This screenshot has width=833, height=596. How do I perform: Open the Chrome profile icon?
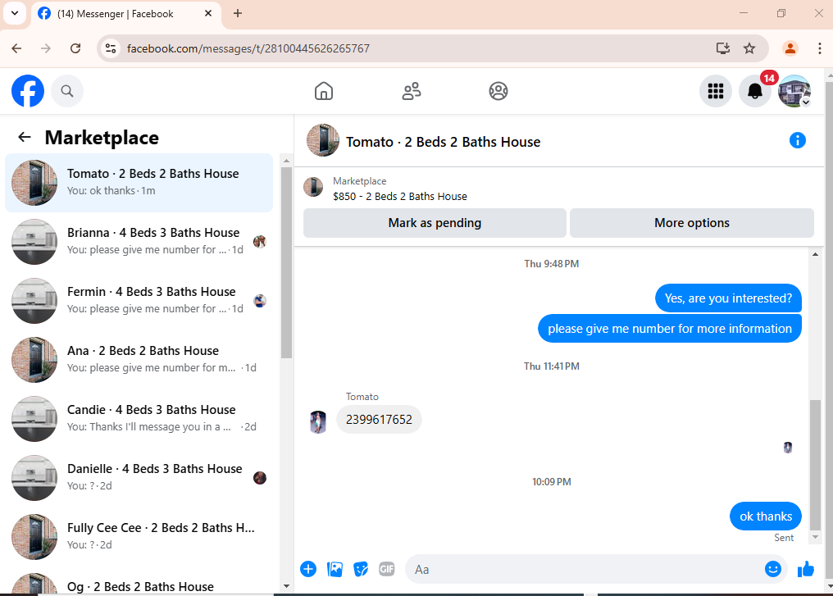(790, 48)
